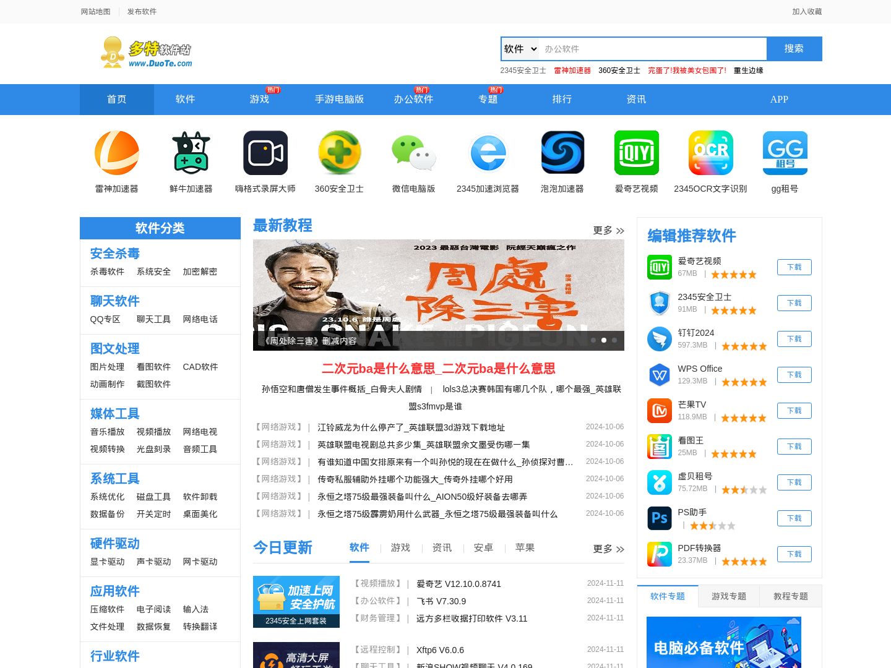Open the 微信电脑版 WeChat icon

[414, 153]
